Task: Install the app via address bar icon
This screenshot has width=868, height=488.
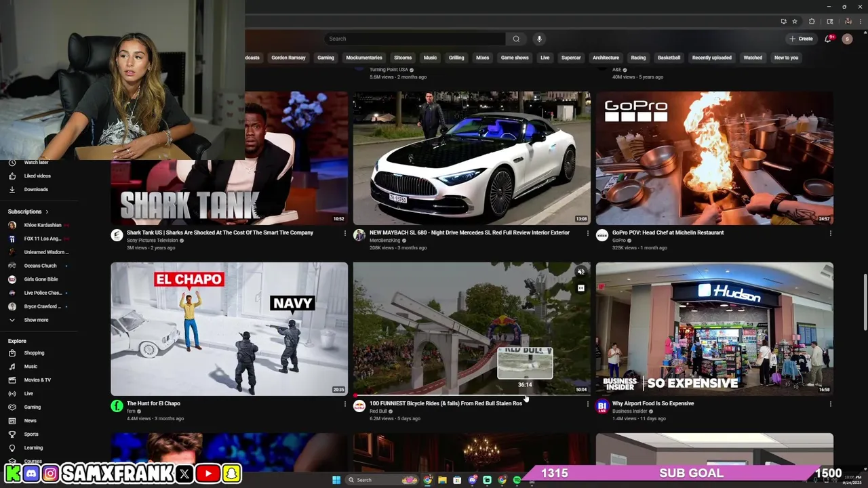Action: click(784, 21)
